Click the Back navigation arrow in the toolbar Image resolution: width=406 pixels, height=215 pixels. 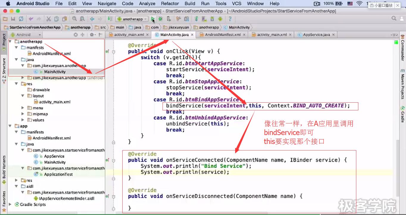coord(92,19)
